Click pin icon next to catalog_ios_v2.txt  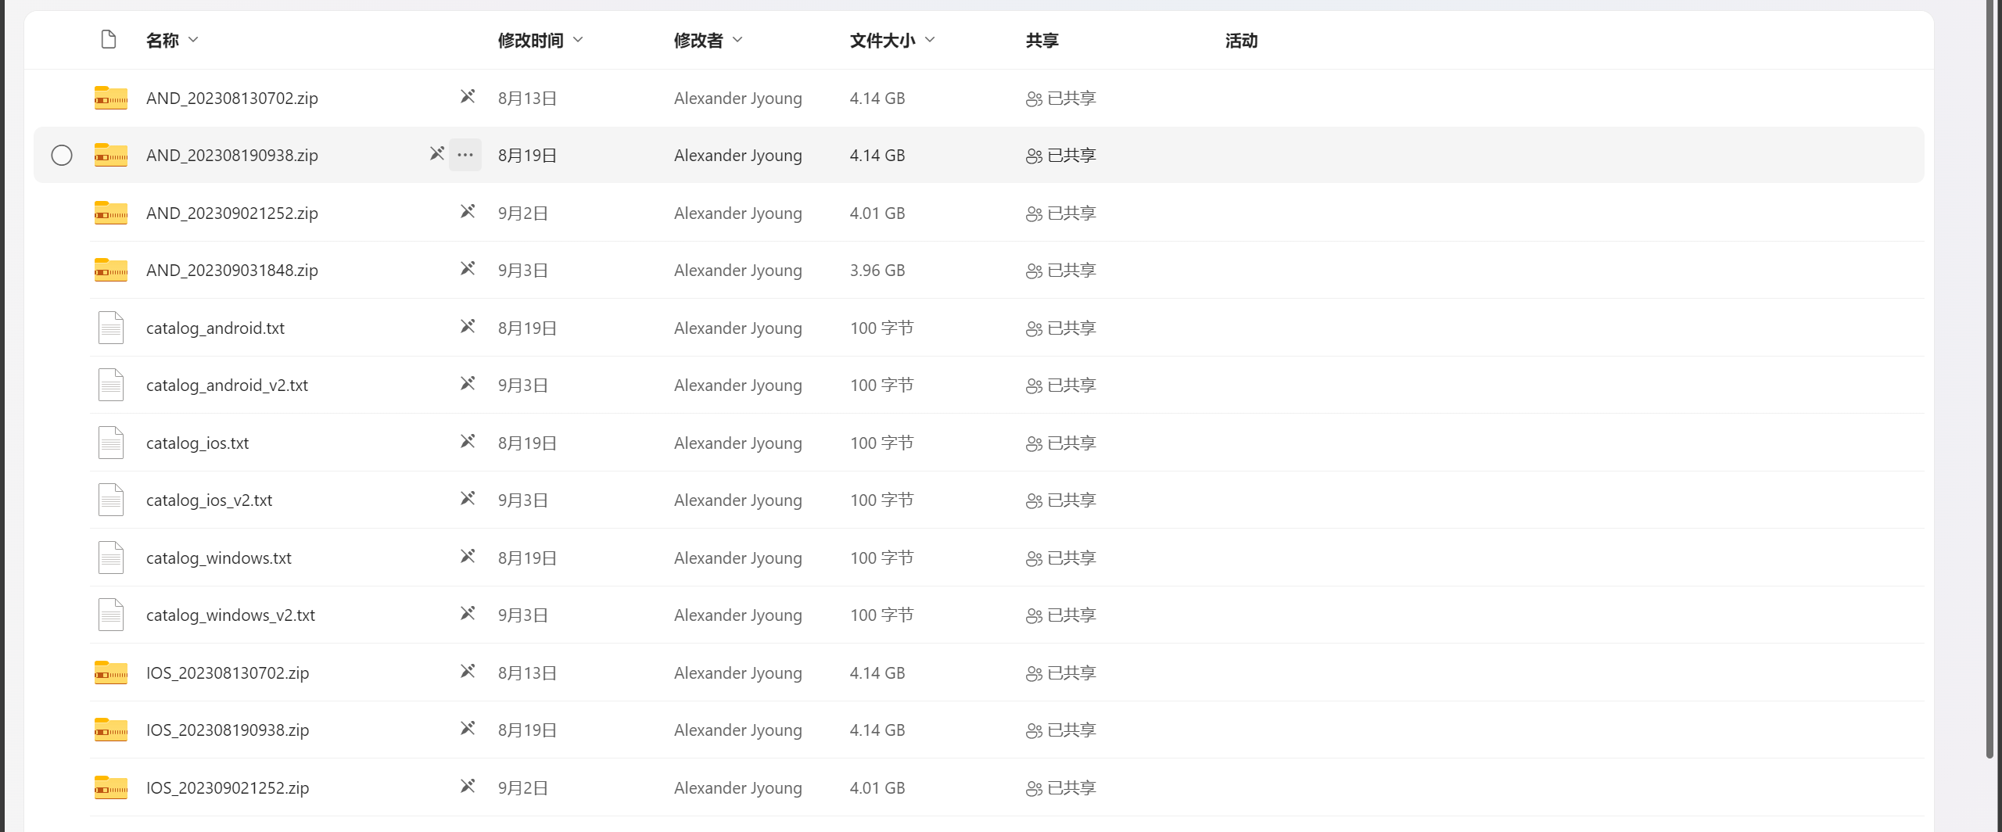tap(468, 498)
